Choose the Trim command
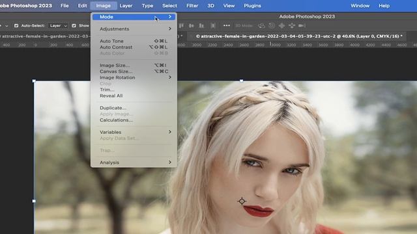The image size is (417, 234). 134,90
